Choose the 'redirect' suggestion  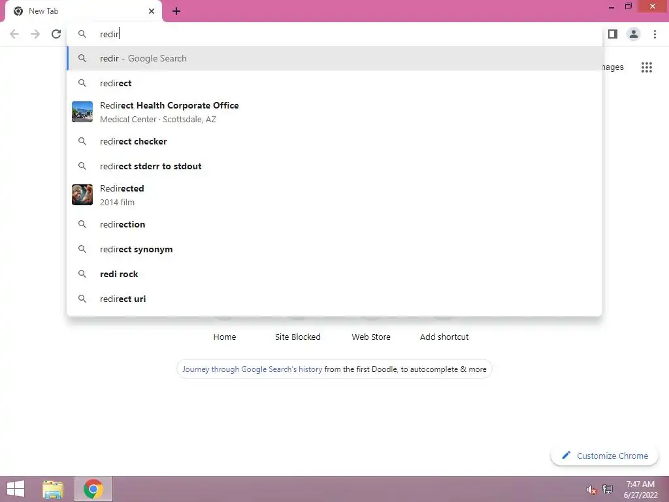(x=334, y=83)
